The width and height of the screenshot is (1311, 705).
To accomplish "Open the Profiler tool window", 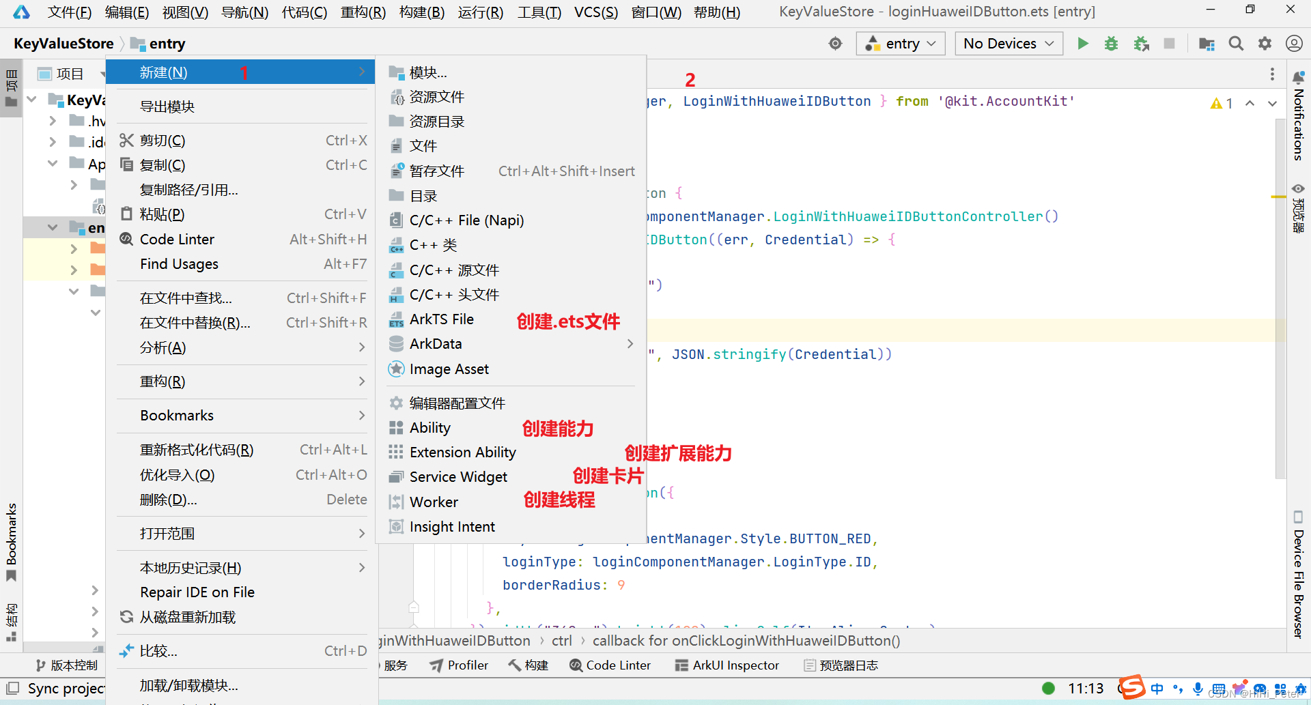I will point(459,665).
